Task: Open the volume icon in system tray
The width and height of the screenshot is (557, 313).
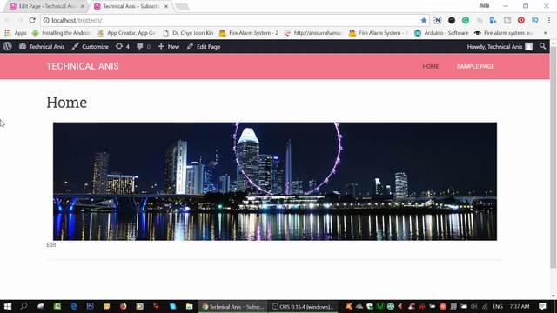Action: tap(473, 306)
